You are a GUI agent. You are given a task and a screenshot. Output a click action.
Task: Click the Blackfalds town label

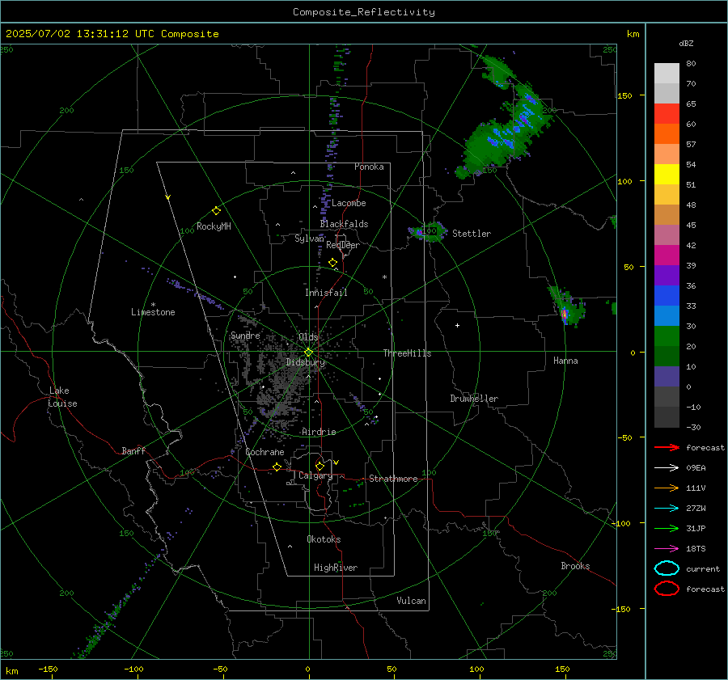tap(344, 224)
